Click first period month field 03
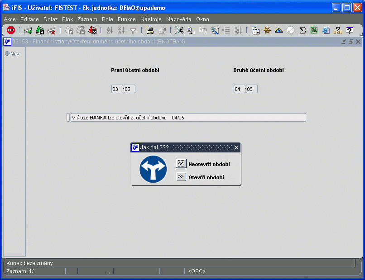The height and width of the screenshot is (280, 365). (x=117, y=89)
